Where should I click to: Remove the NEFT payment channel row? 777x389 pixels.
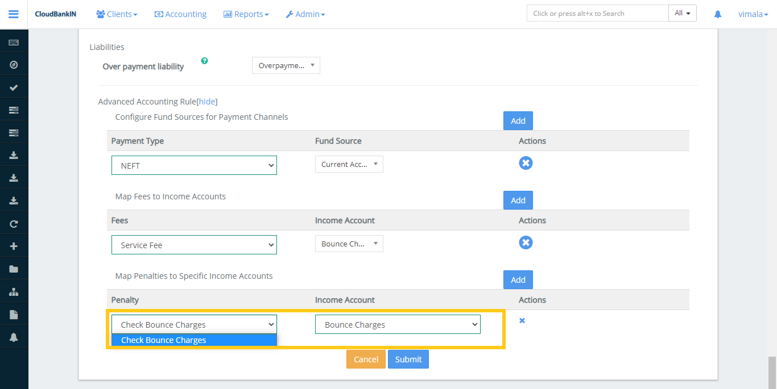(526, 164)
